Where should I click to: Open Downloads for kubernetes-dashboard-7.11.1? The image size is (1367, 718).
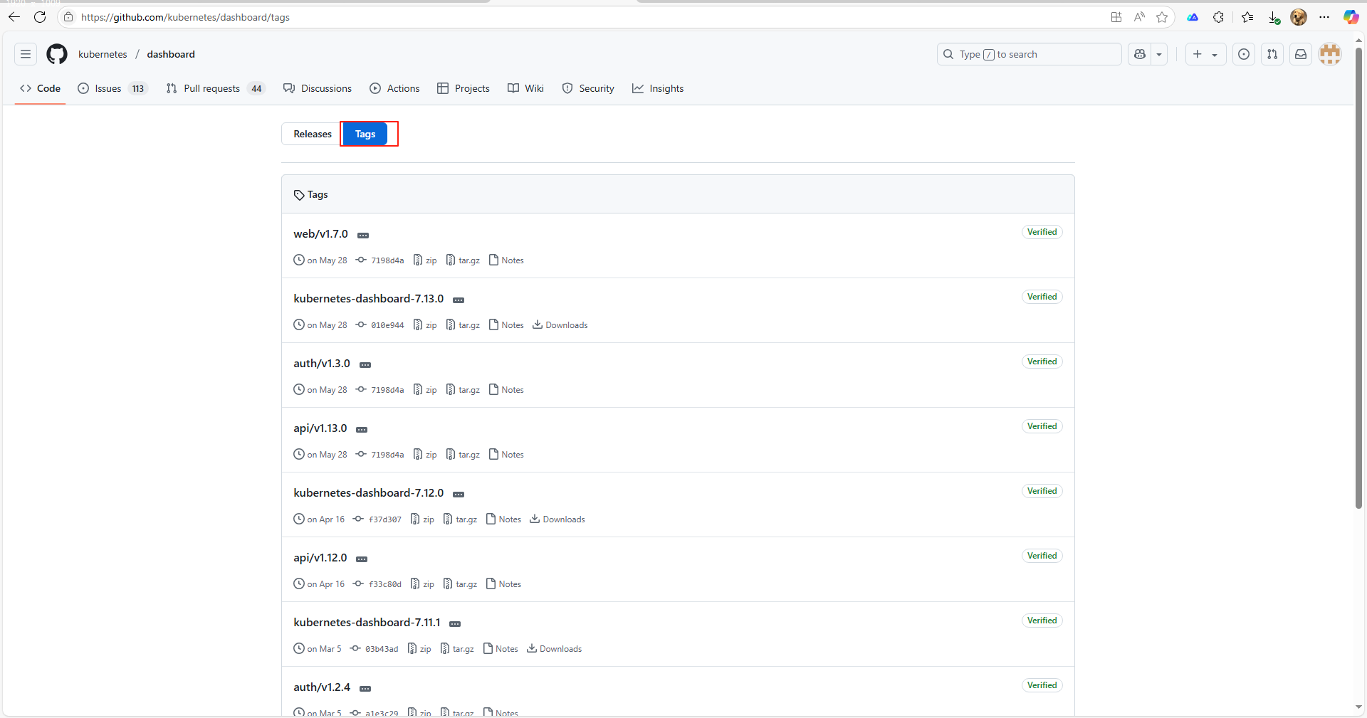pyautogui.click(x=555, y=649)
